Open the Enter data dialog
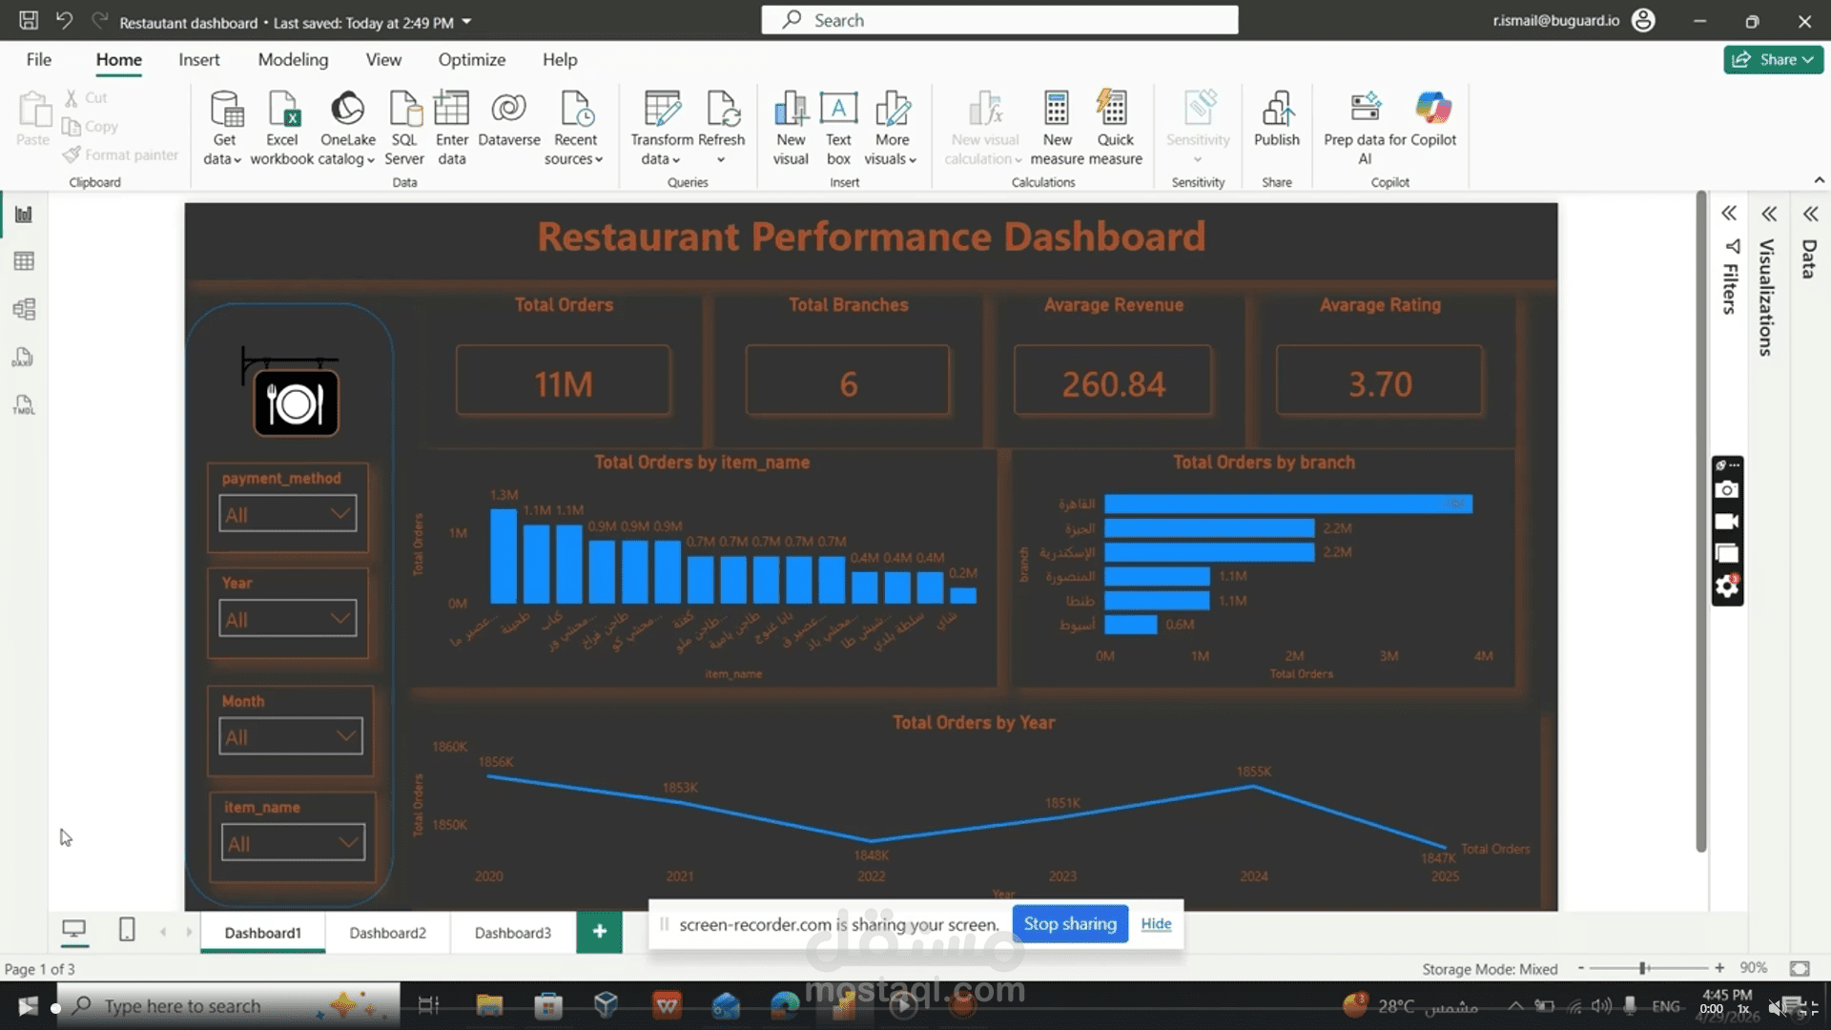The image size is (1831, 1030). click(452, 128)
